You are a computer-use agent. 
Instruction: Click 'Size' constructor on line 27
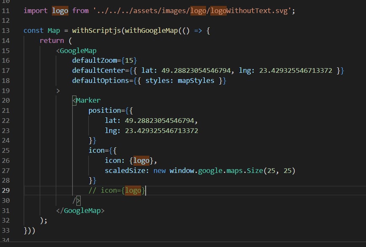click(255, 171)
